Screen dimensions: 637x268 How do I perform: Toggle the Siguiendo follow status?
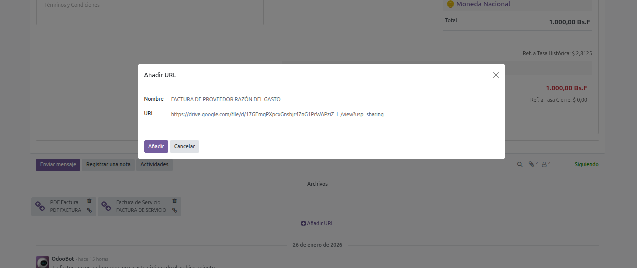(x=586, y=164)
